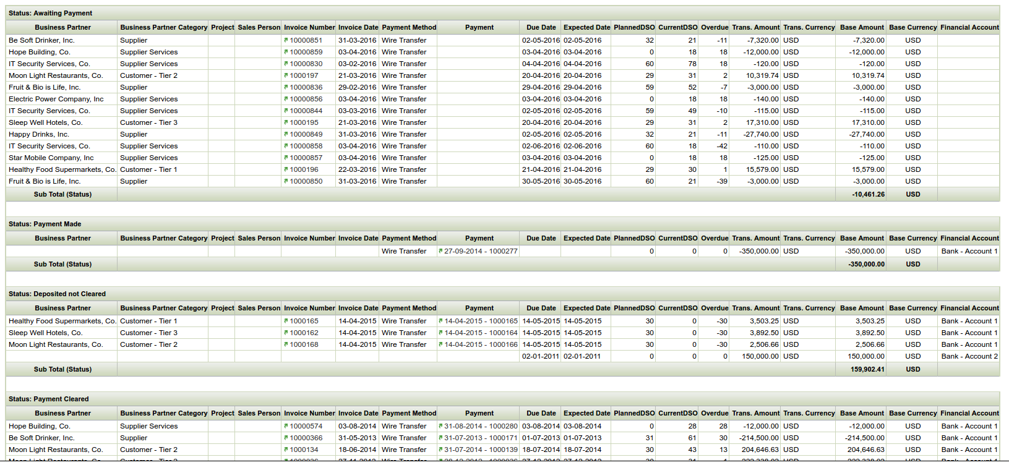Image resolution: width=1009 pixels, height=465 pixels.
Task: Click the link icon beside invoice 10000856
Action: 286,99
